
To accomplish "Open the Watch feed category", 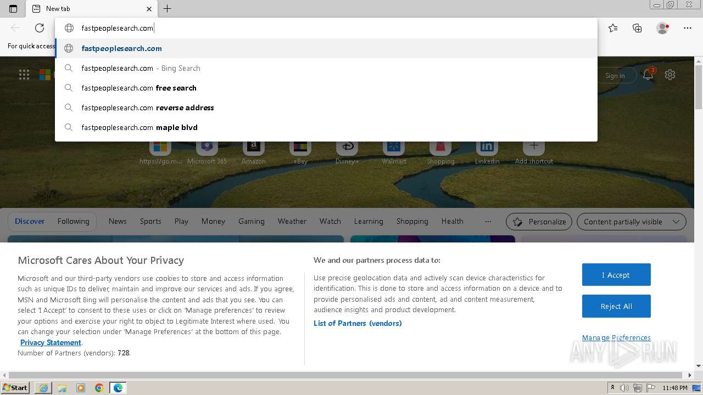I will click(x=330, y=221).
